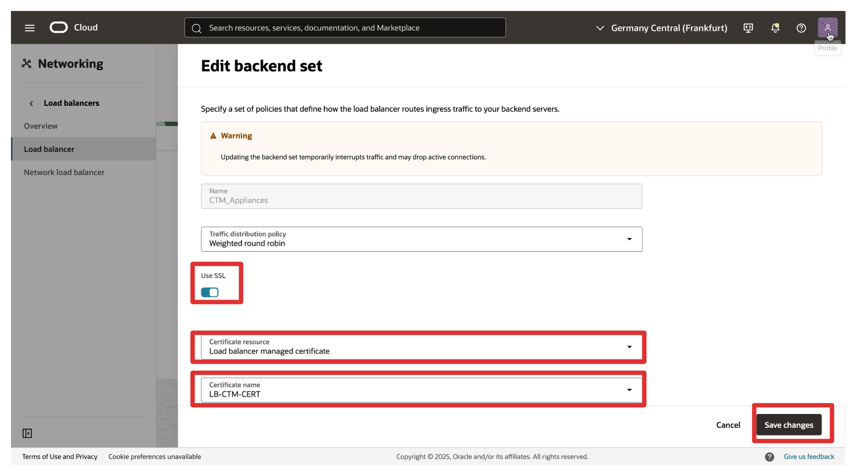Open the Certificate name dropdown
This screenshot has height=476, width=856.
tap(421, 390)
